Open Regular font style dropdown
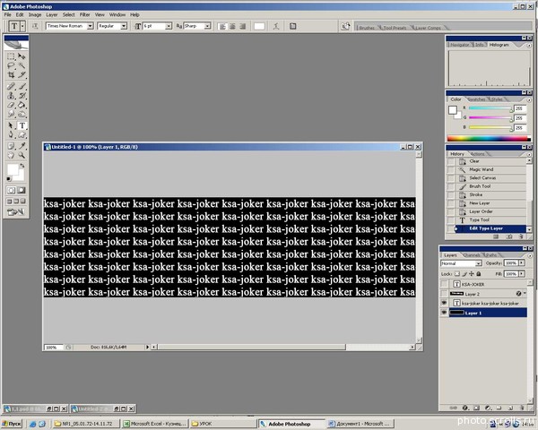The height and width of the screenshot is (430, 538). 124,26
